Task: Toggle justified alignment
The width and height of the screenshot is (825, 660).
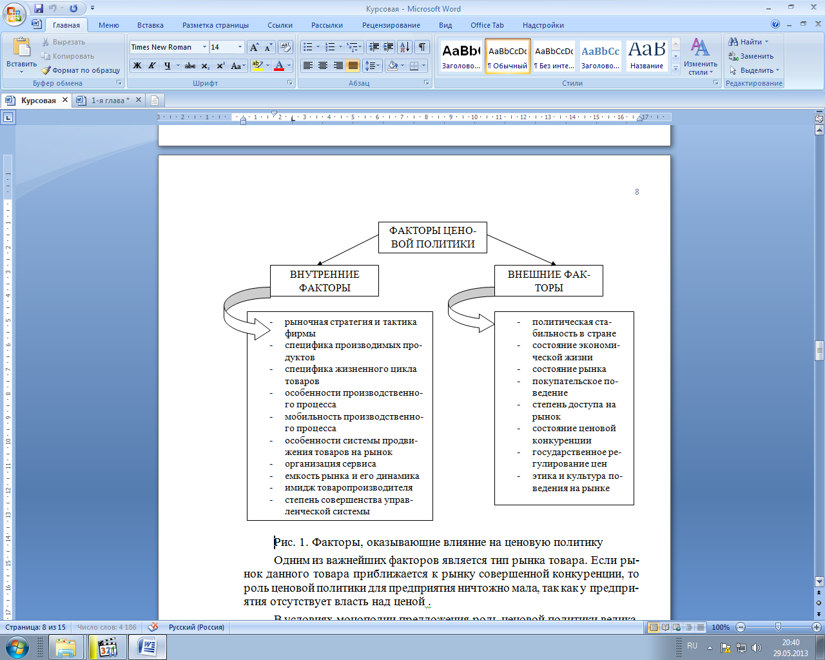Action: pos(353,66)
